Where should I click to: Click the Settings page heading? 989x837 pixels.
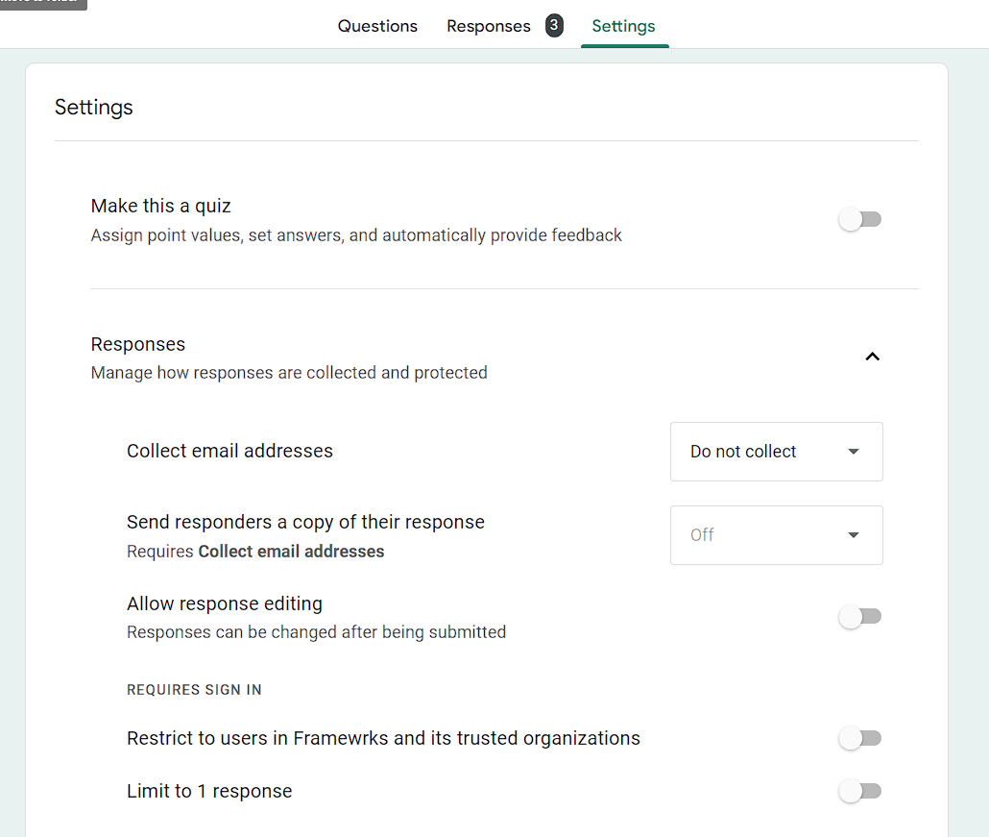[x=93, y=107]
